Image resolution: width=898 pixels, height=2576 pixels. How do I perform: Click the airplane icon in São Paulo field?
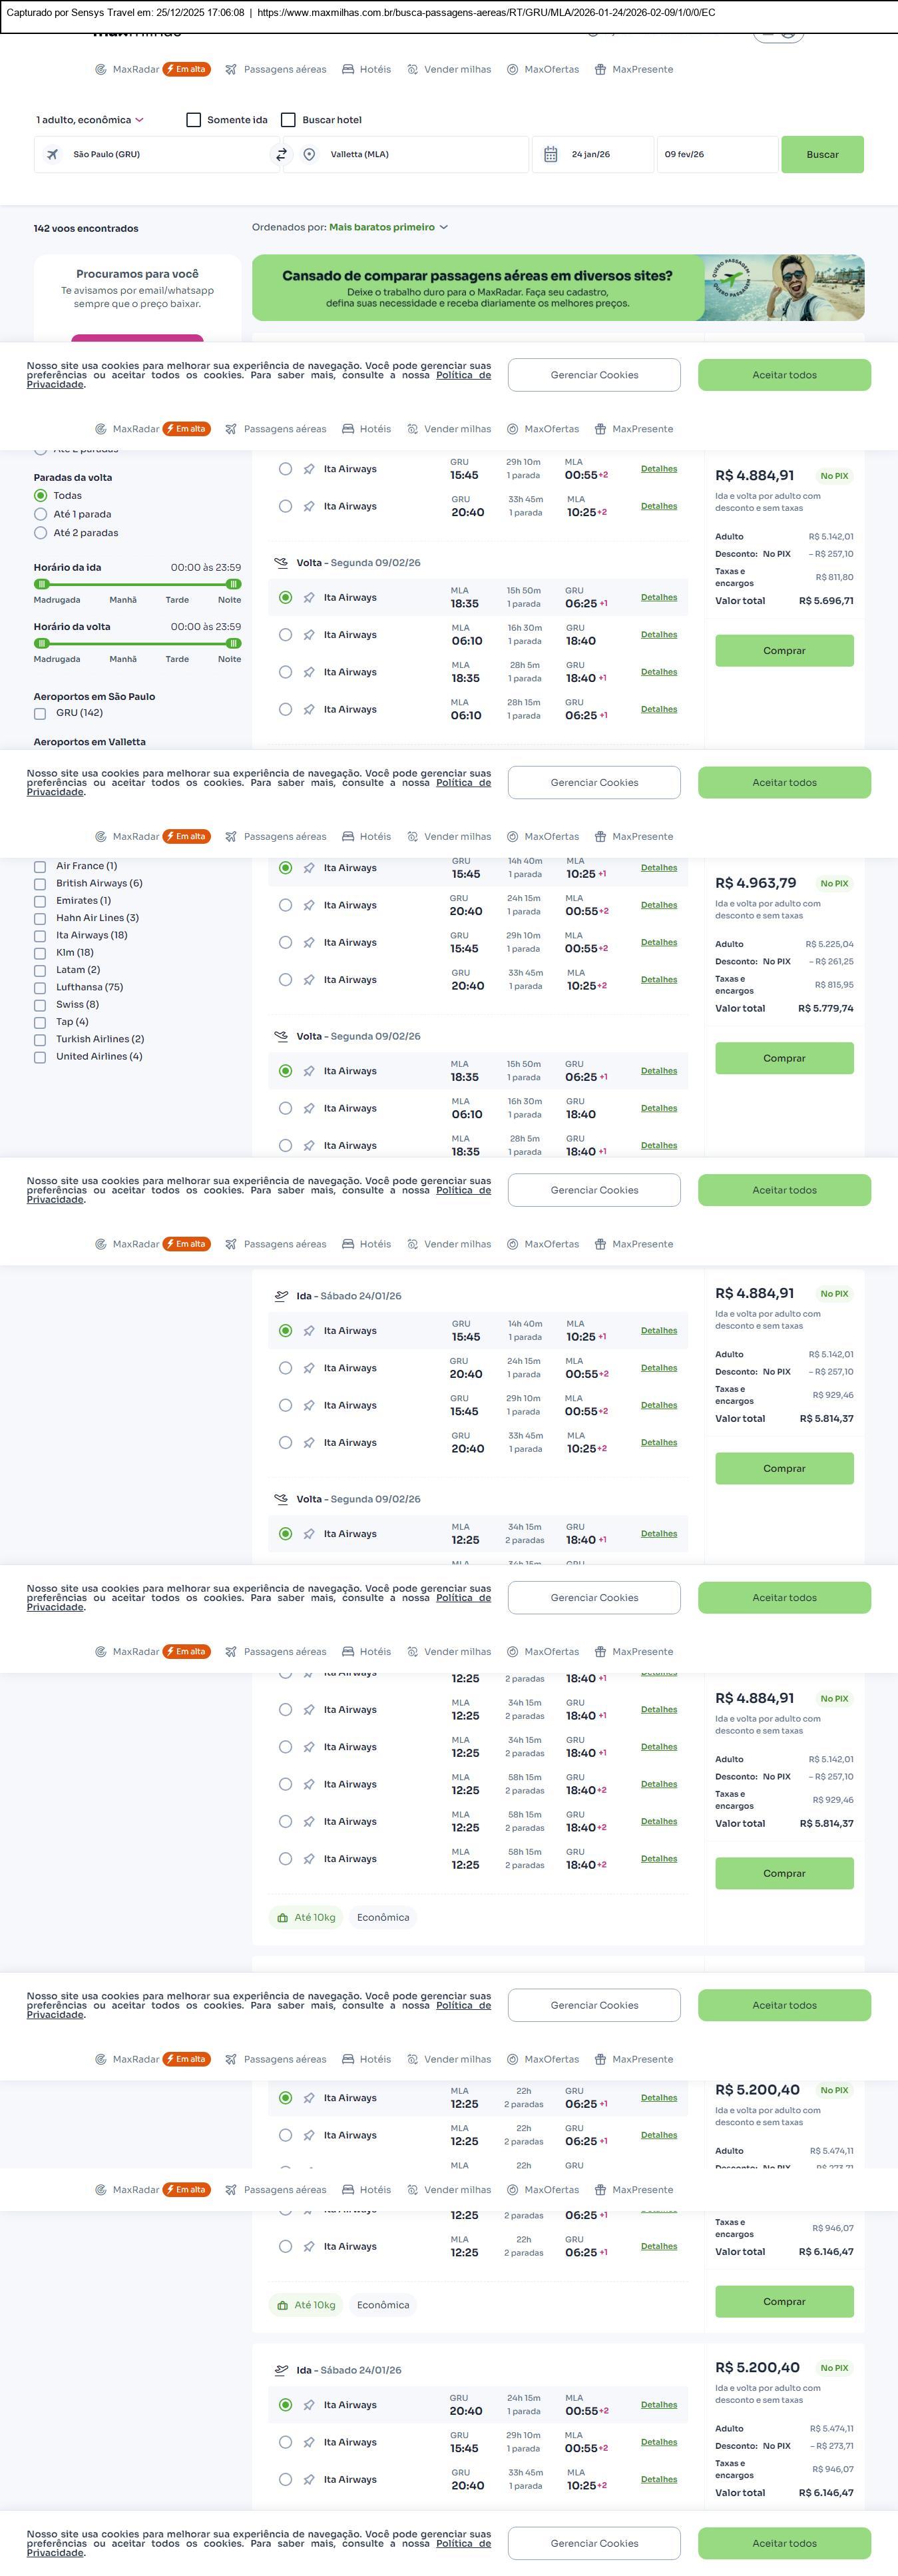[x=52, y=155]
